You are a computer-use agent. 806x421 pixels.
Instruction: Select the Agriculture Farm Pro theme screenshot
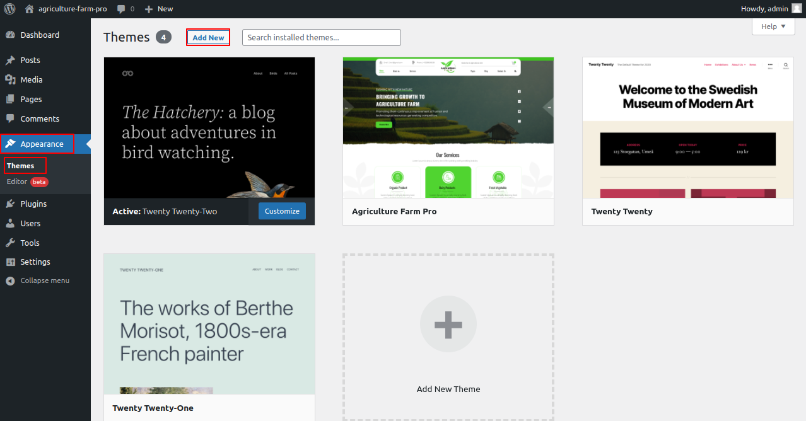(448, 127)
